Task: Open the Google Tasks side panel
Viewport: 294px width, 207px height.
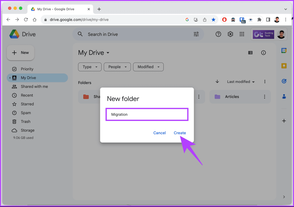Action: [284, 81]
